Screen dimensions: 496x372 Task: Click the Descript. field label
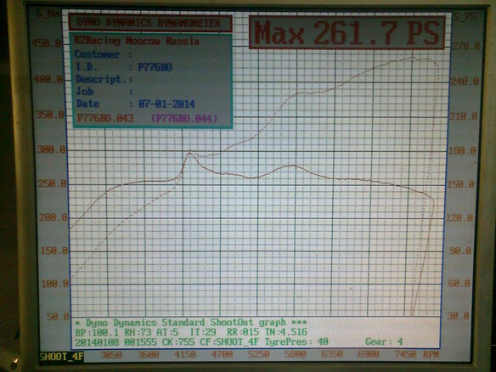100,79
